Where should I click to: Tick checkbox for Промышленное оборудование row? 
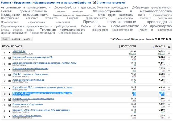(169, 105)
